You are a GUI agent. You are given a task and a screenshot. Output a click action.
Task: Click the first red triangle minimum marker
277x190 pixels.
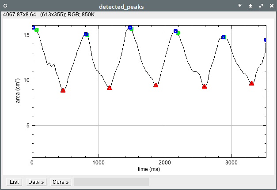pos(63,90)
